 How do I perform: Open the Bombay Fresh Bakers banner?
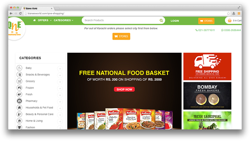point(207,96)
